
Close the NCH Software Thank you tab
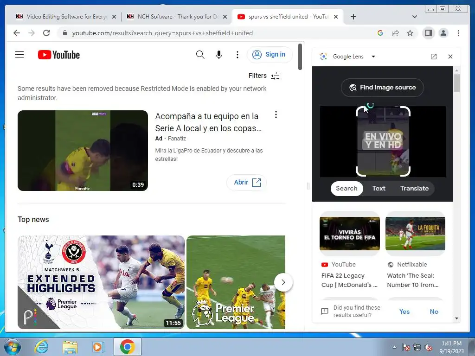(x=225, y=17)
